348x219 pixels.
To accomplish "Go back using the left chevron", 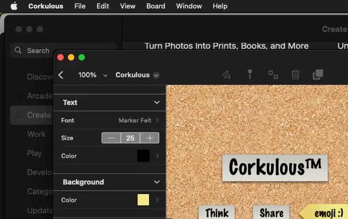I will [61, 75].
